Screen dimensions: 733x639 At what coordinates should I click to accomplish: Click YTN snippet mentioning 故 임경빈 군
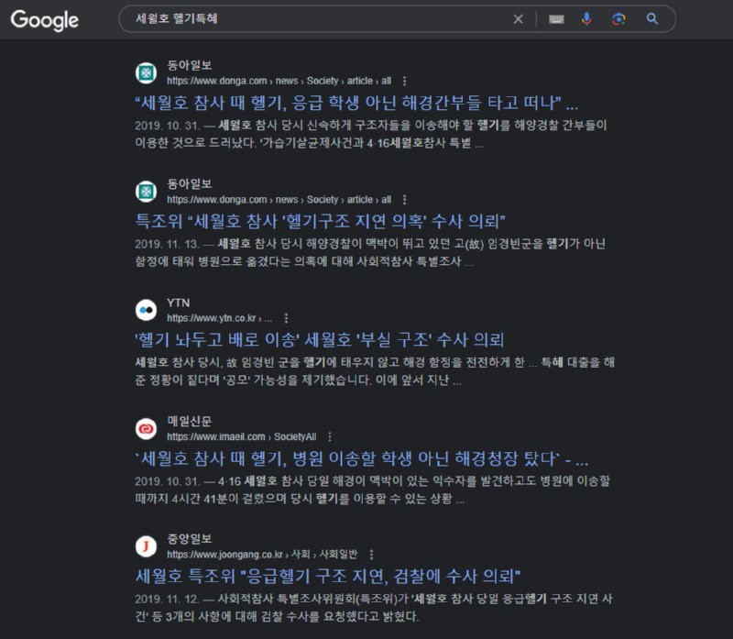click(375, 371)
